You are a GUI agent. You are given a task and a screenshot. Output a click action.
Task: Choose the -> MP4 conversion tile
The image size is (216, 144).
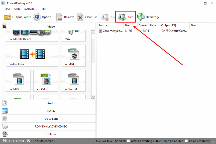tap(73, 56)
